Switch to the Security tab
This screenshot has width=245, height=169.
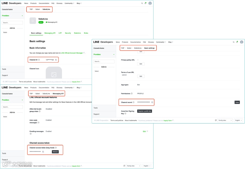pyautogui.click(x=68, y=33)
